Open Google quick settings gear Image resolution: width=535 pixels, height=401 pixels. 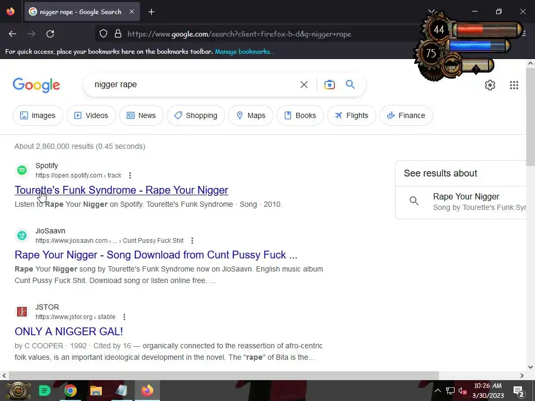pos(490,85)
